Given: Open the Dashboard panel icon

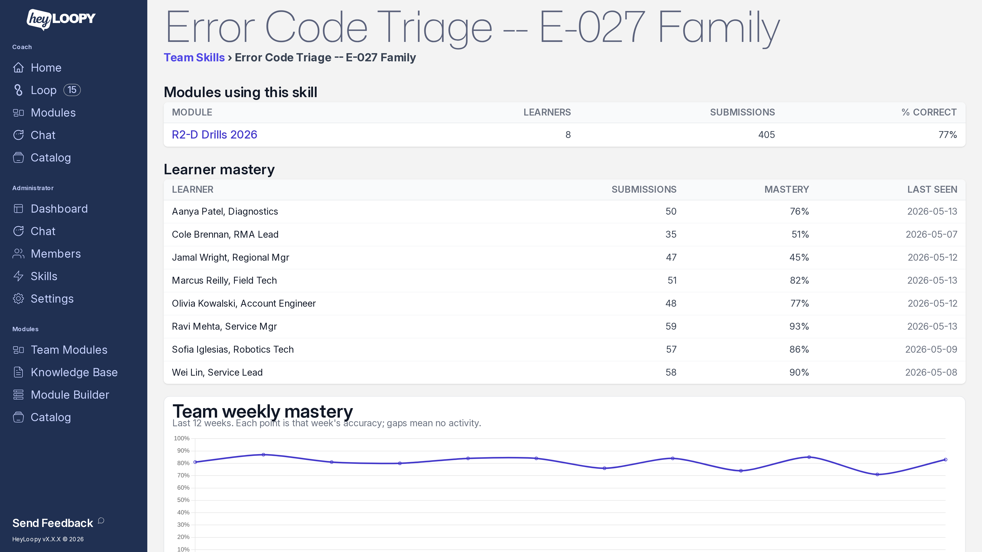Looking at the screenshot, I should tap(18, 209).
